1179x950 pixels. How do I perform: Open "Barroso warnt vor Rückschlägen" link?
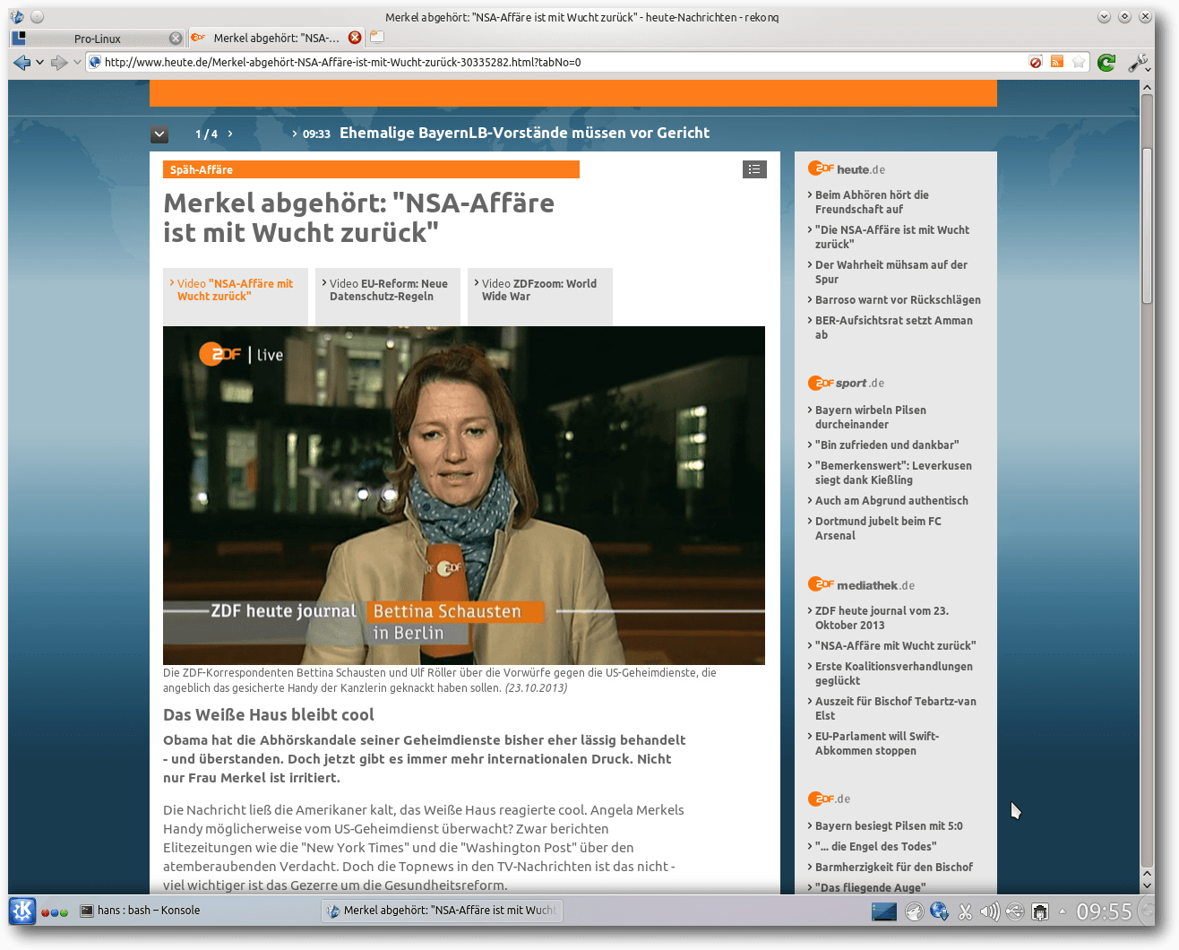(898, 299)
